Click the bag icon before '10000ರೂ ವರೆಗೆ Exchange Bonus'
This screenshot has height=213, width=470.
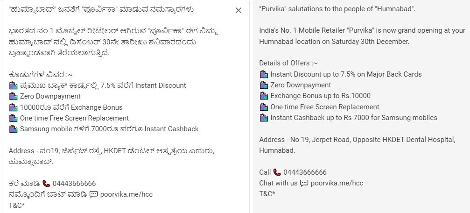coord(13,107)
